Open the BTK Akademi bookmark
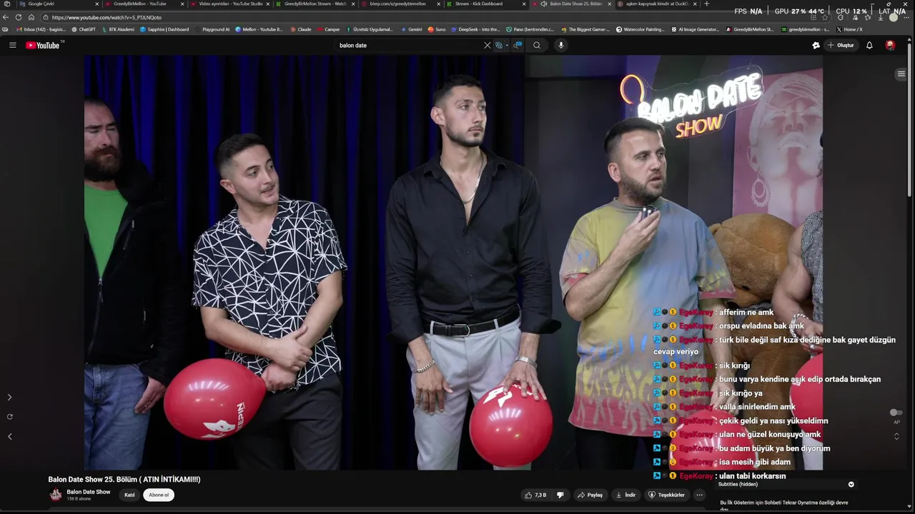915x514 pixels. (117, 29)
